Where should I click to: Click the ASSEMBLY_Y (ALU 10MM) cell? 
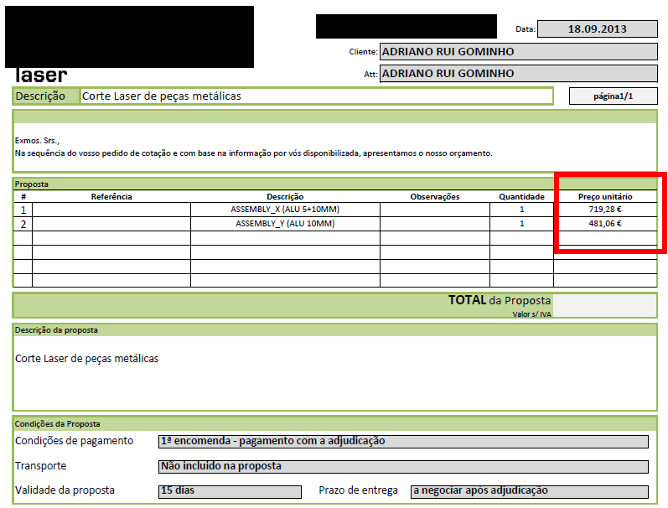point(285,224)
